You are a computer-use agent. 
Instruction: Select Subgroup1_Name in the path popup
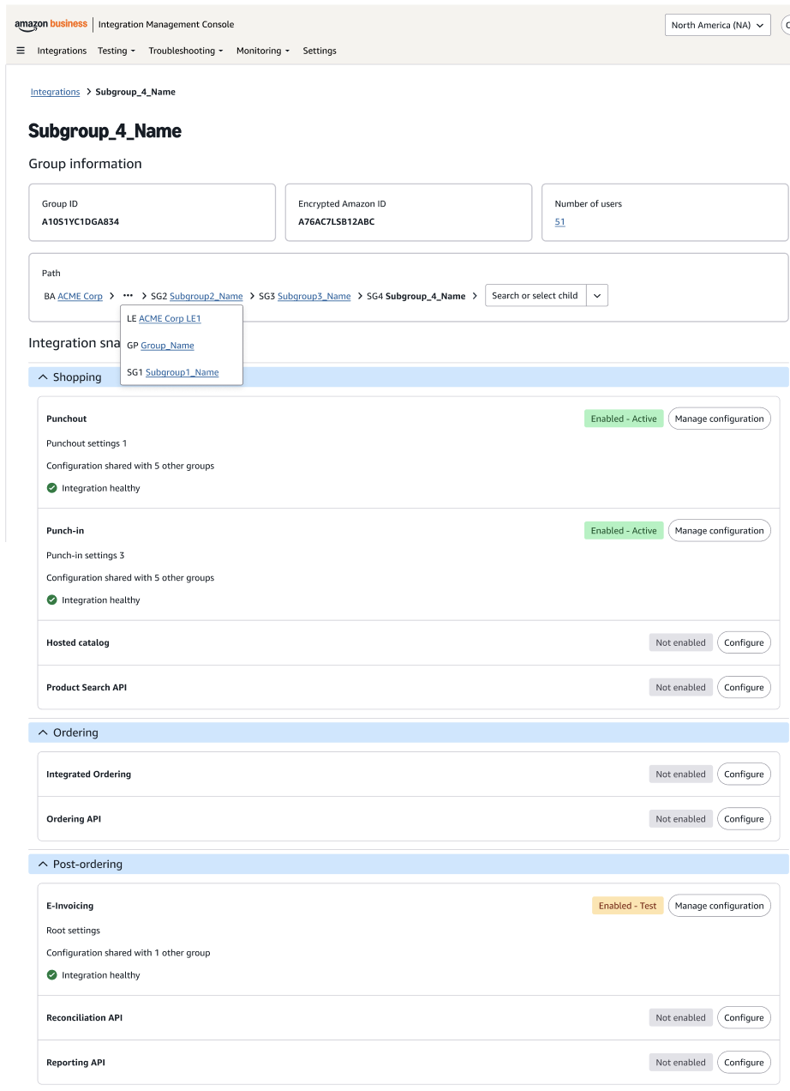click(182, 372)
